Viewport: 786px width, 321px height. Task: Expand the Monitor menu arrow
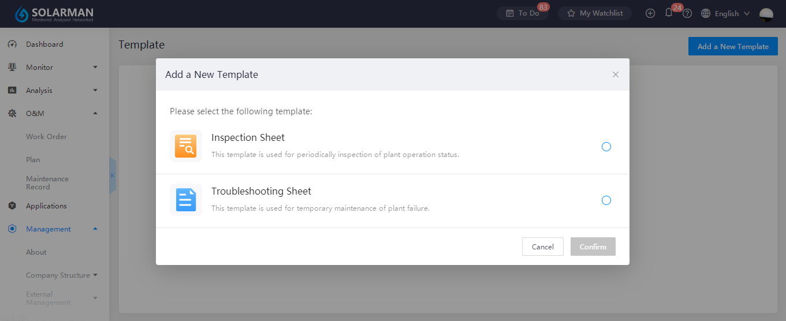(95, 67)
